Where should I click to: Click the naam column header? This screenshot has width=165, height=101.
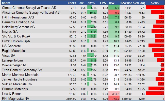[6, 3]
